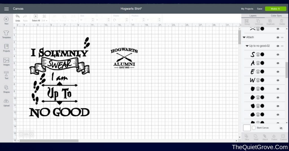The image size is (289, 151).
Task: Click the canvas horizontal scroll-left arrow
Action: [18, 141]
